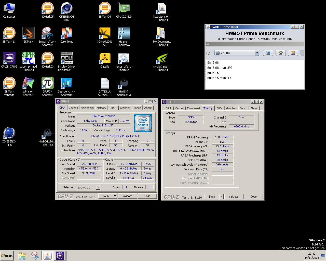326x261 pixels.
Task: Open About tab in right CPU-Z window
Action: 254,108
